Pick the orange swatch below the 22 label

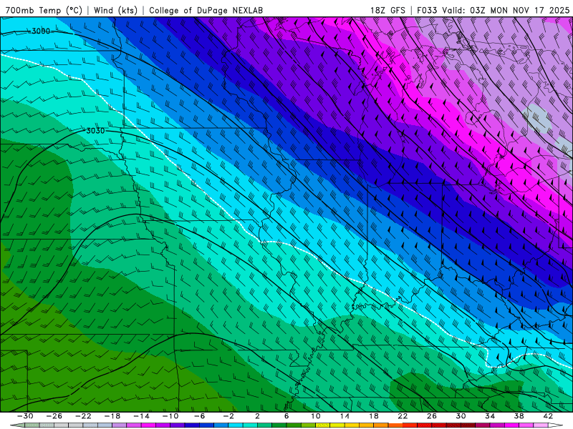pyautogui.click(x=395, y=425)
